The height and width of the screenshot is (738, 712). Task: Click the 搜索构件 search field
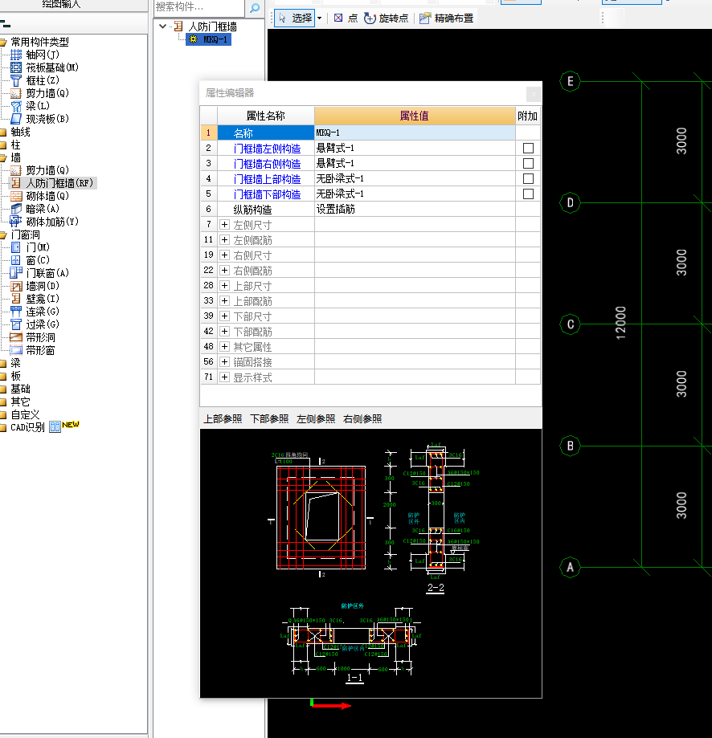[198, 7]
